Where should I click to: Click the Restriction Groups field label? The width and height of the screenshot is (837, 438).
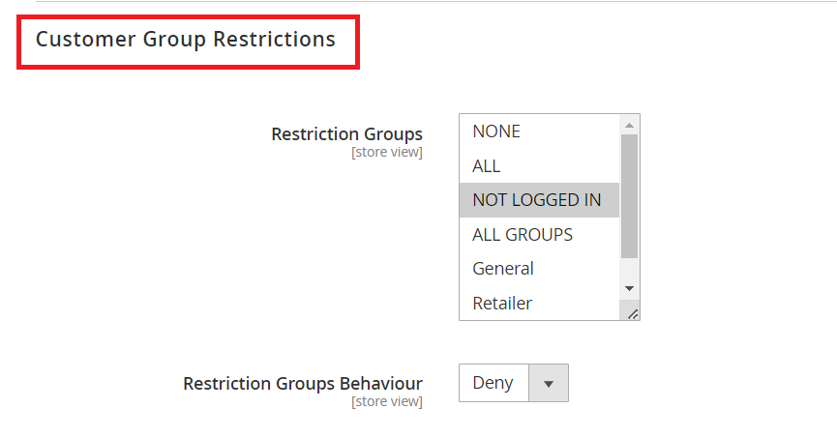(346, 133)
